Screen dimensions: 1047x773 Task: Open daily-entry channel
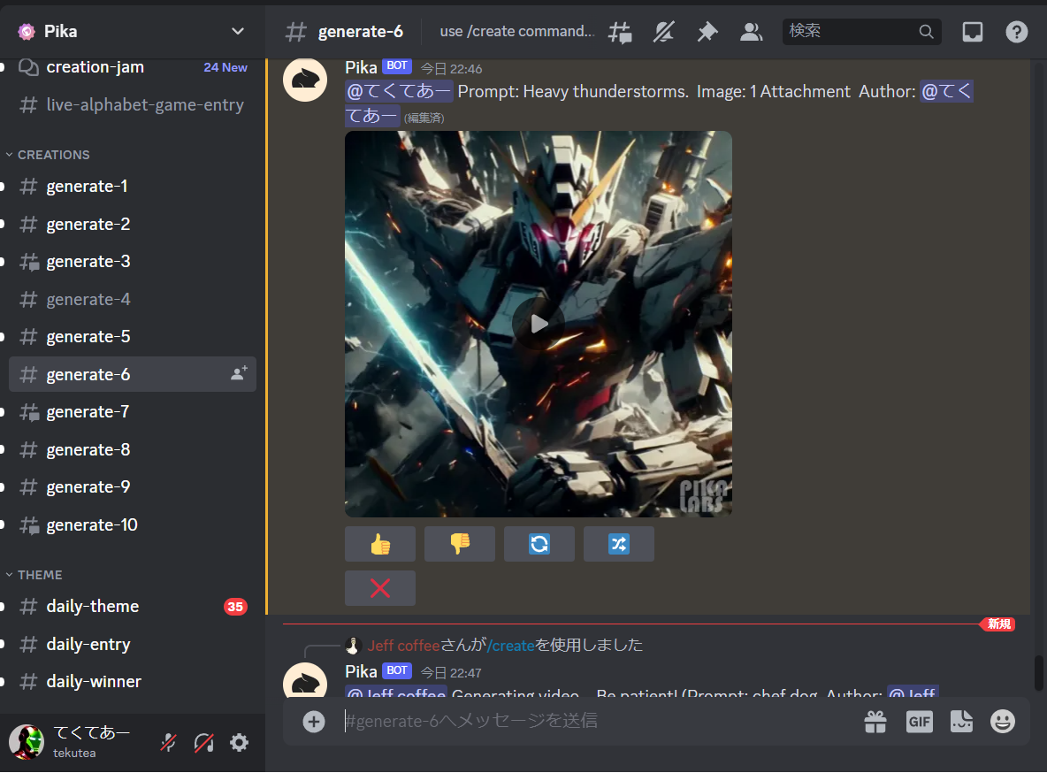[133, 645]
